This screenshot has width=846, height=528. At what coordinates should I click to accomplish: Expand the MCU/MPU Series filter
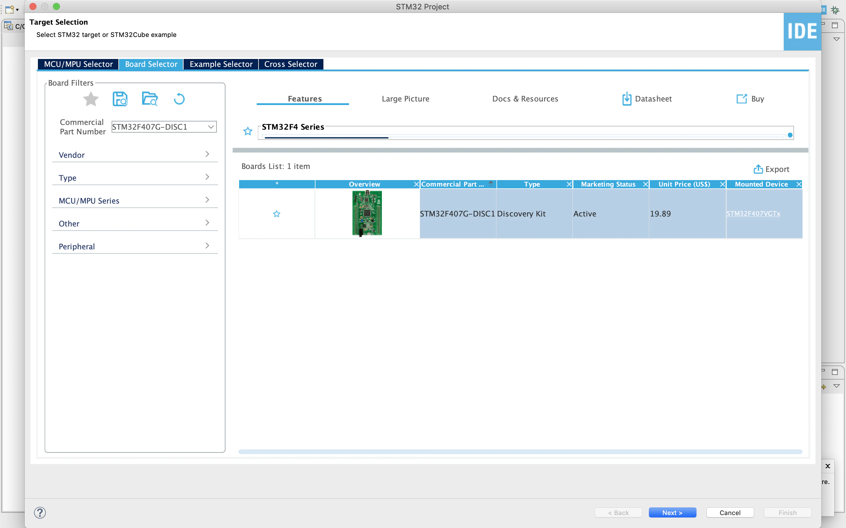tap(135, 200)
